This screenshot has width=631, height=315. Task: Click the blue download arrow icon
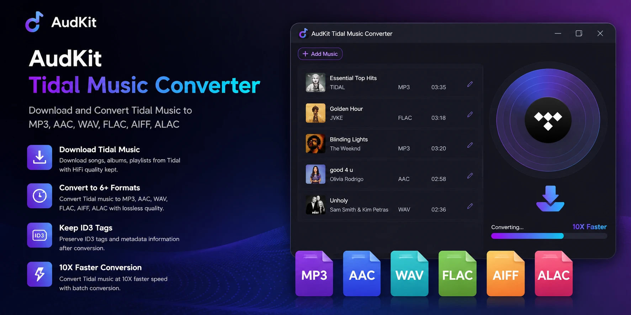550,199
